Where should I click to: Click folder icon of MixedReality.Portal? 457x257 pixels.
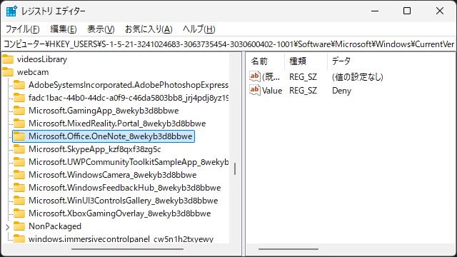pyautogui.click(x=19, y=124)
